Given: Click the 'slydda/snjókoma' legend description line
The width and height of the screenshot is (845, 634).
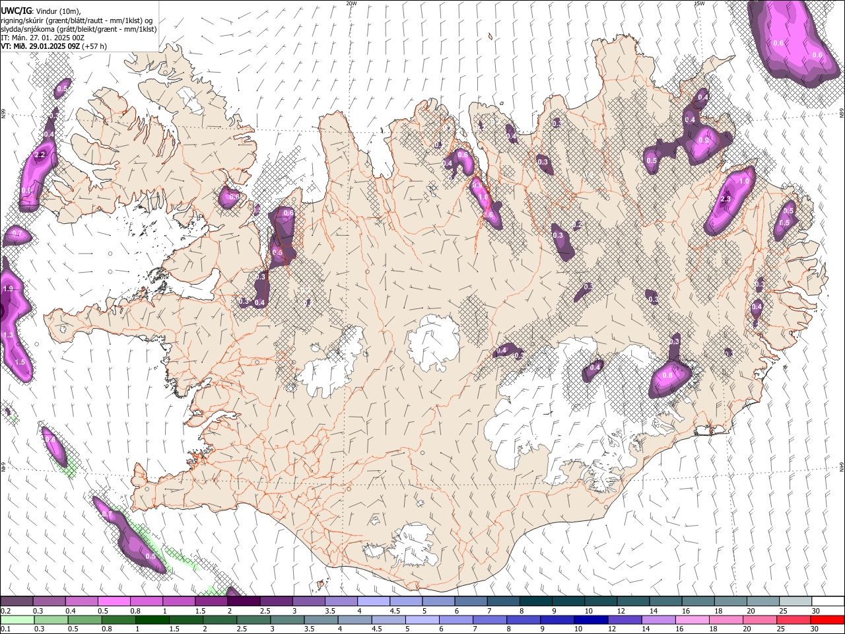Looking at the screenshot, I should [x=79, y=29].
